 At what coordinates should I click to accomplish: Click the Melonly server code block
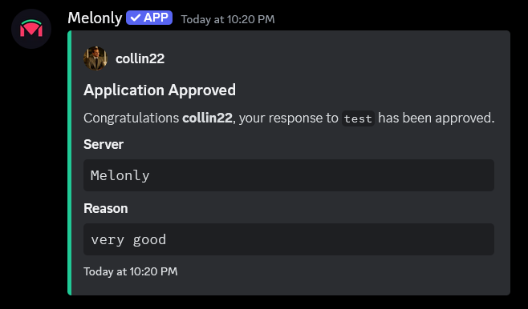pyautogui.click(x=289, y=175)
